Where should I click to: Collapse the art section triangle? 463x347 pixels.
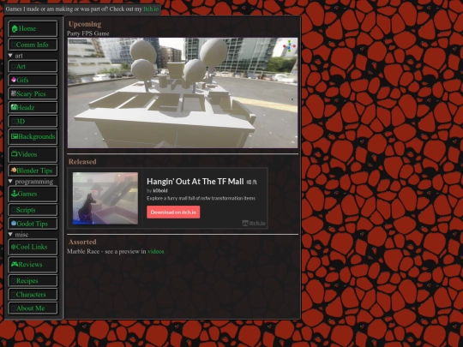(10, 56)
